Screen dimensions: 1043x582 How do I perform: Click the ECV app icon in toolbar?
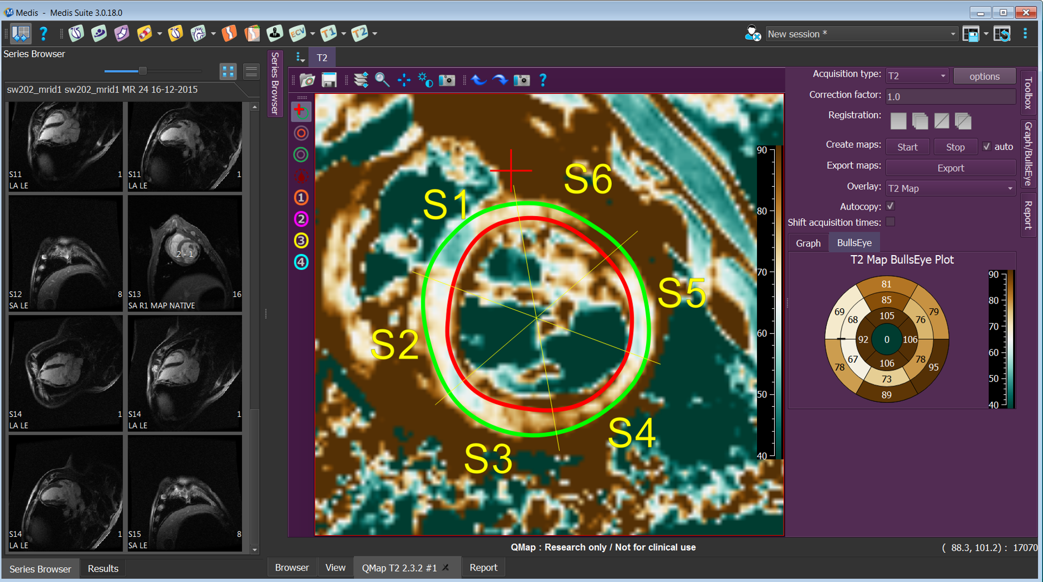point(298,34)
